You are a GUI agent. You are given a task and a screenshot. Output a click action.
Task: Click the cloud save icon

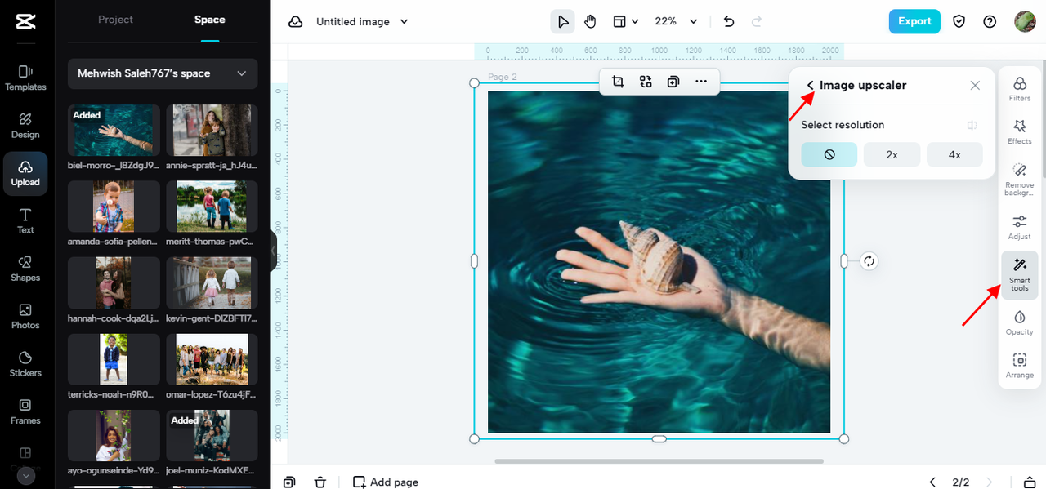click(296, 22)
